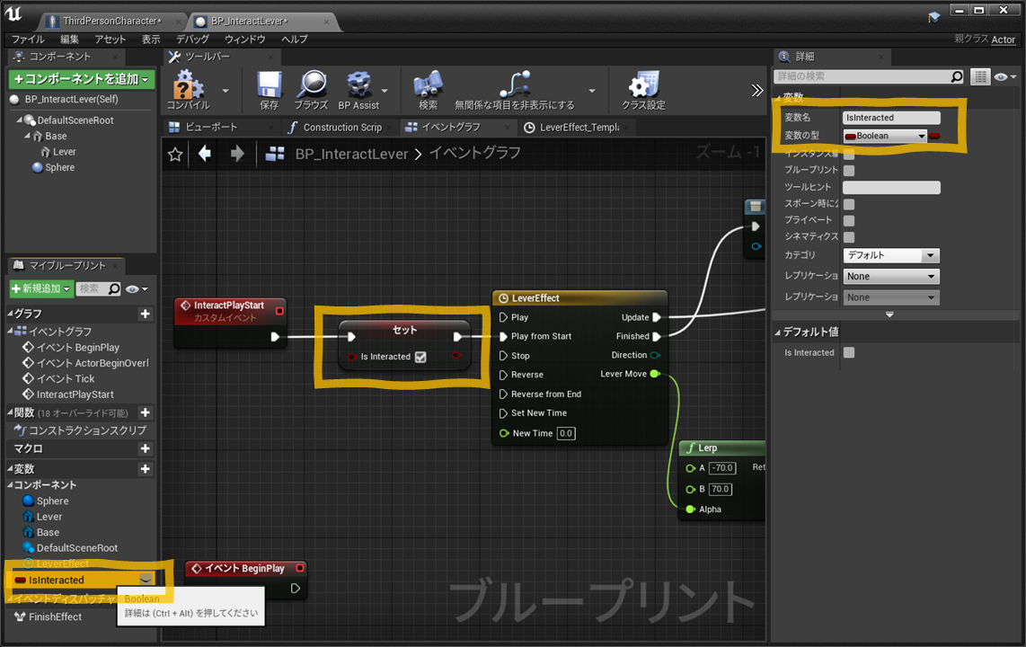
Task: Collapse DefaultSceneRoot tree arrow
Action: tap(19, 120)
